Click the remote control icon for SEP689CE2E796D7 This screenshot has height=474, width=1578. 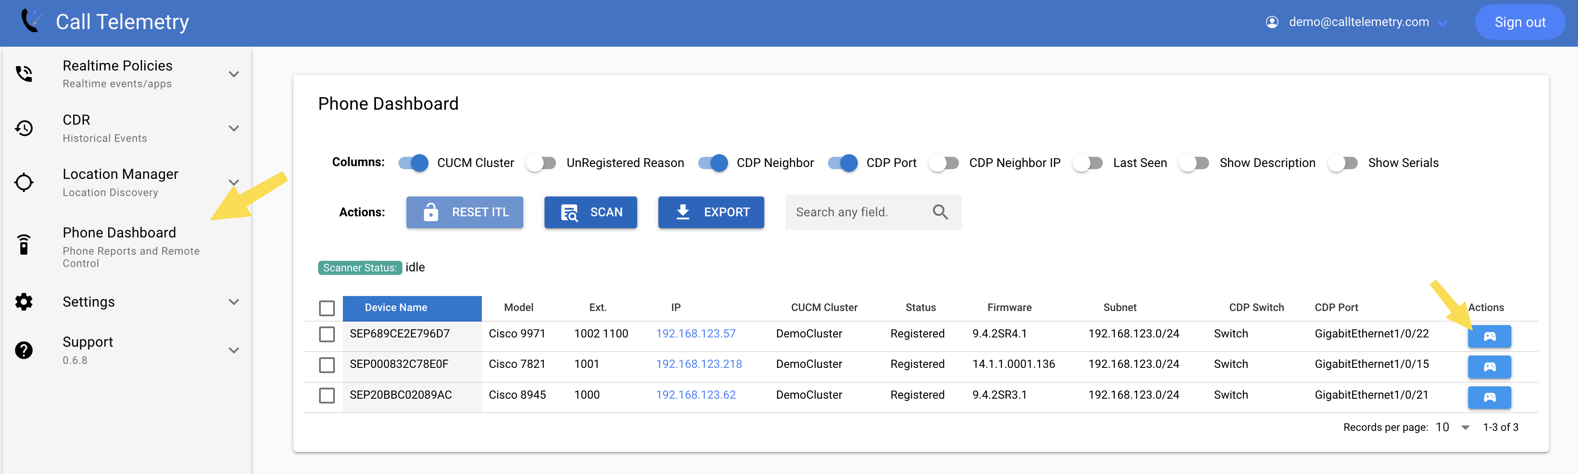1490,336
